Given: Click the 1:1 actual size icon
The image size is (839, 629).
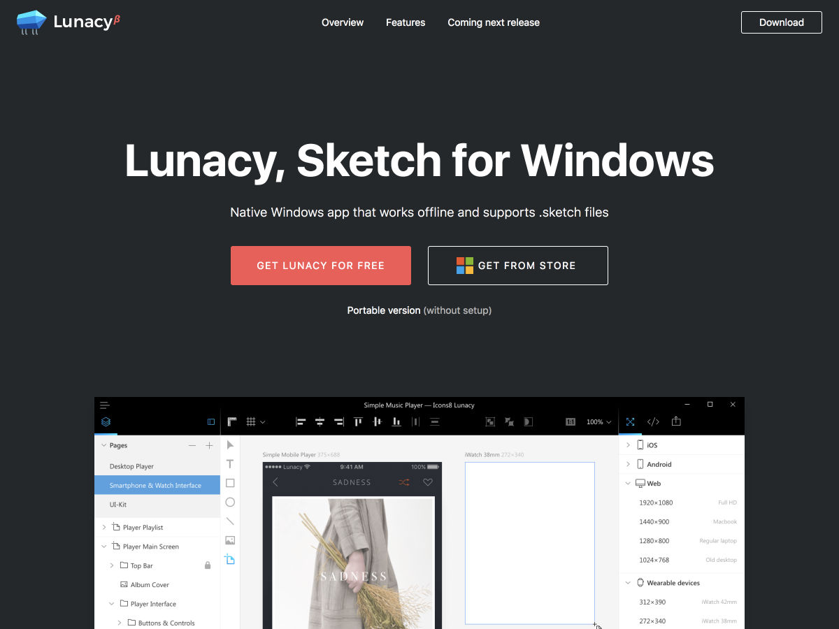Looking at the screenshot, I should tap(571, 421).
